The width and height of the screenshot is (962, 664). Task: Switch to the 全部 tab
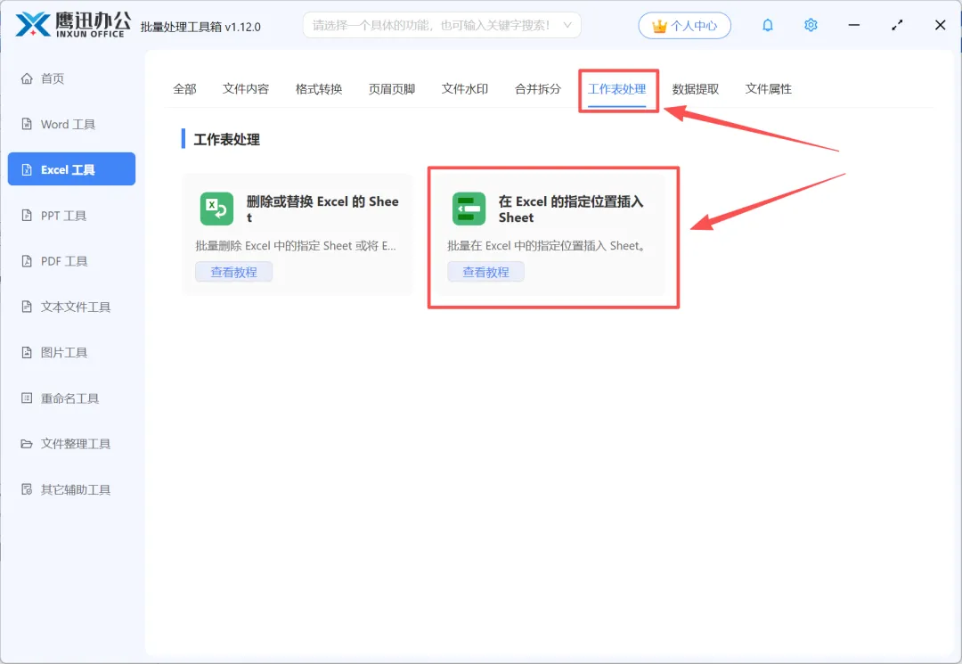pyautogui.click(x=184, y=90)
